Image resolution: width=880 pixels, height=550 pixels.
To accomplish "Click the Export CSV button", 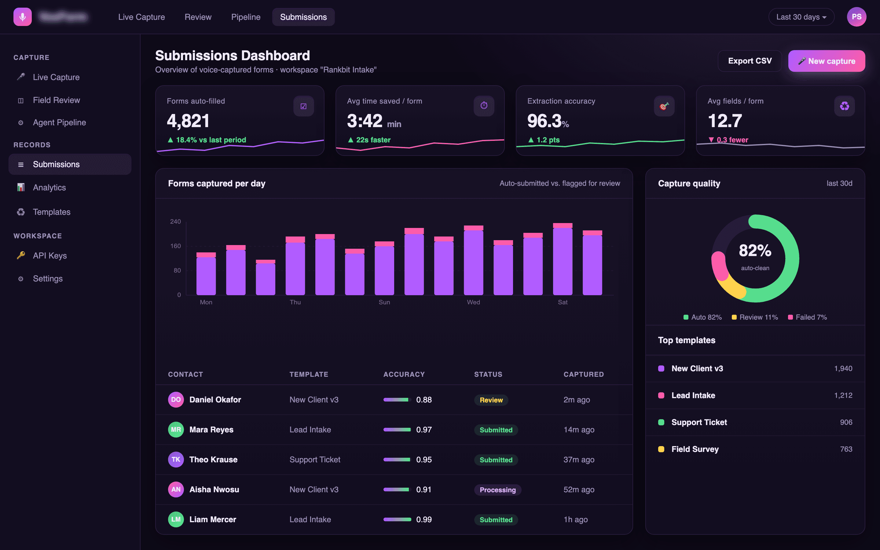I will click(x=750, y=61).
